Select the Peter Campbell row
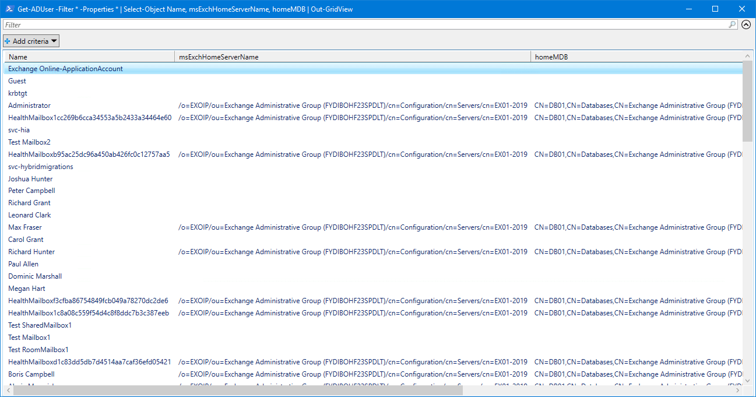The height and width of the screenshot is (397, 756). (x=373, y=191)
